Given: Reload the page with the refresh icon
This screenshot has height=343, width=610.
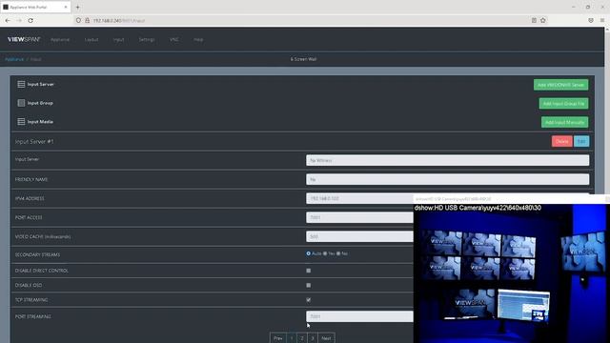Looking at the screenshot, I should pyautogui.click(x=30, y=20).
